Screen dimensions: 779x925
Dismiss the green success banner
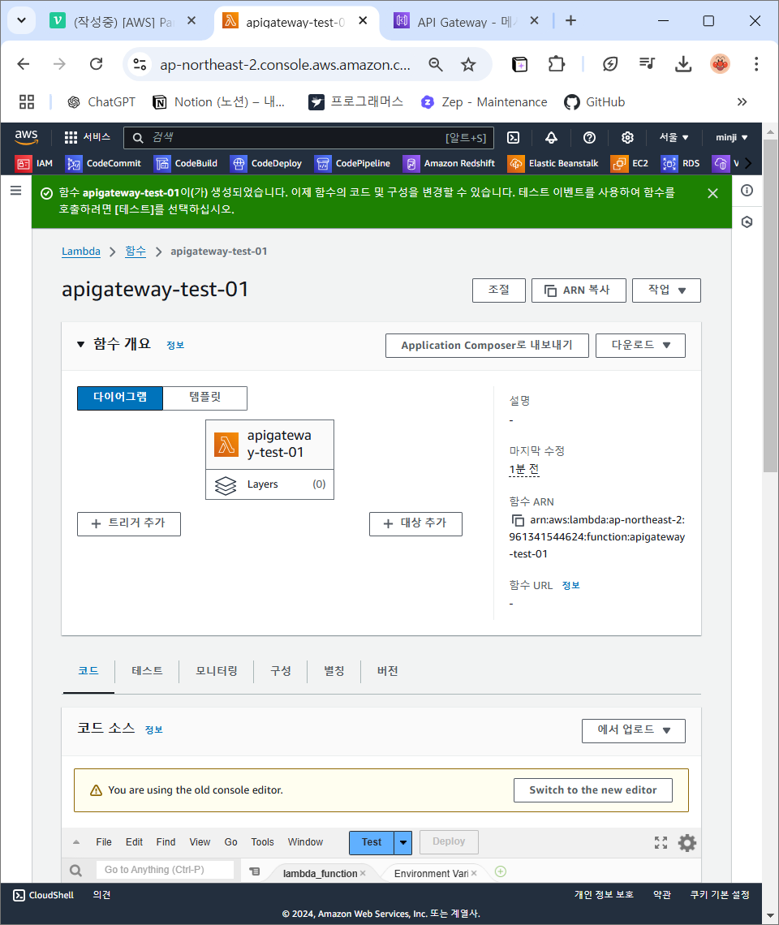point(713,193)
